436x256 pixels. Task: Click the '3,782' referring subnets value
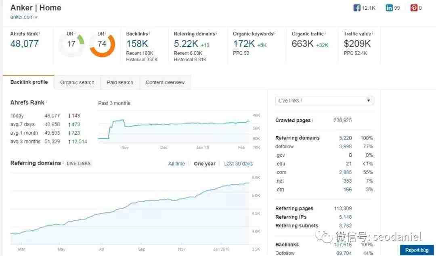coord(345,226)
